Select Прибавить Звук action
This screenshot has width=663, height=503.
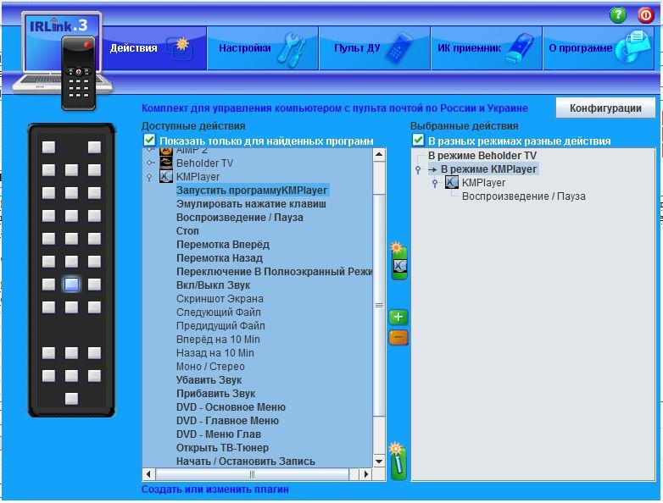coord(215,394)
